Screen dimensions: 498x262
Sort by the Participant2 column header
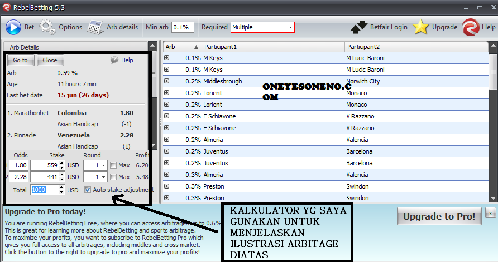(x=416, y=47)
